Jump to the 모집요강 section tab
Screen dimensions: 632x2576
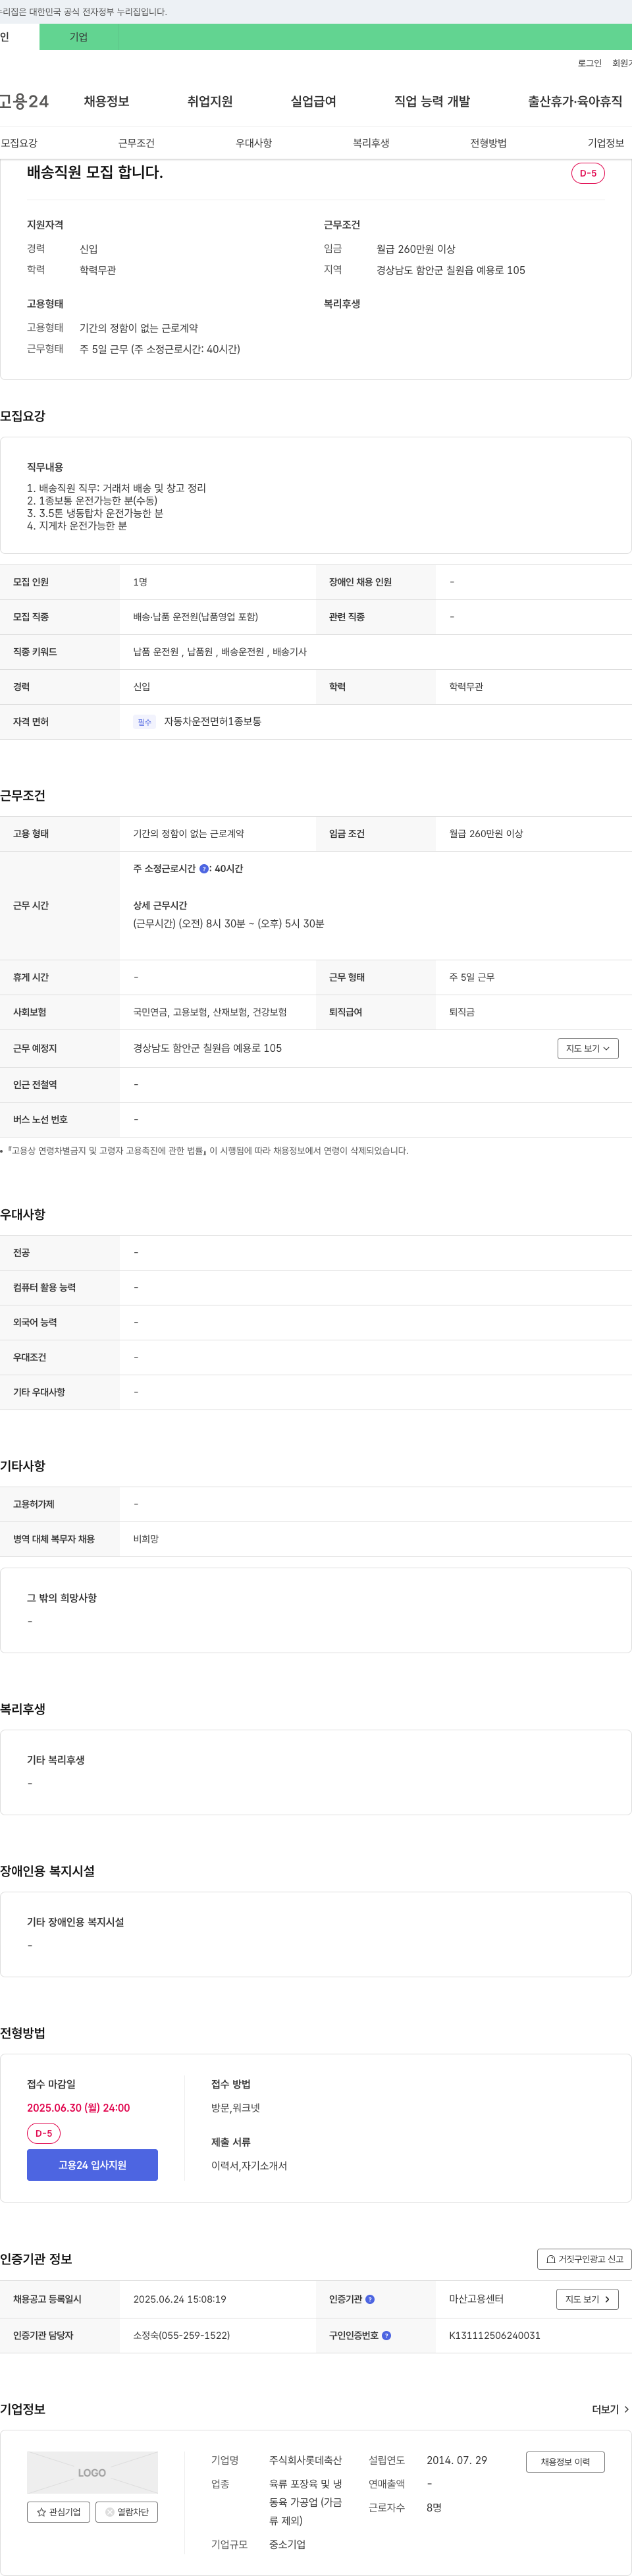pos(19,143)
